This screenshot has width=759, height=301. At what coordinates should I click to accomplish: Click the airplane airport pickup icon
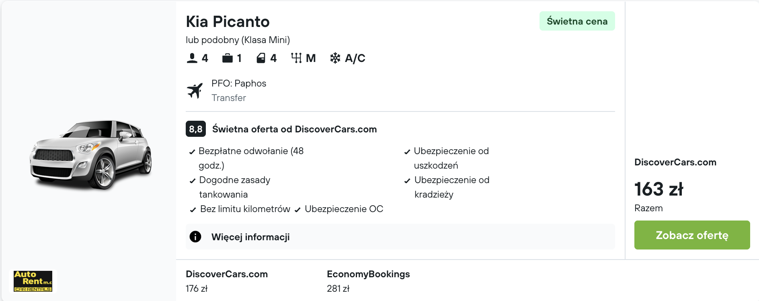point(195,91)
